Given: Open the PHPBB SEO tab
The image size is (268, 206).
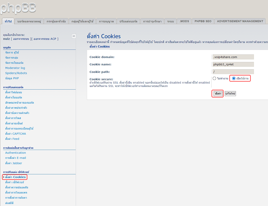Looking at the screenshot, I should [x=203, y=21].
